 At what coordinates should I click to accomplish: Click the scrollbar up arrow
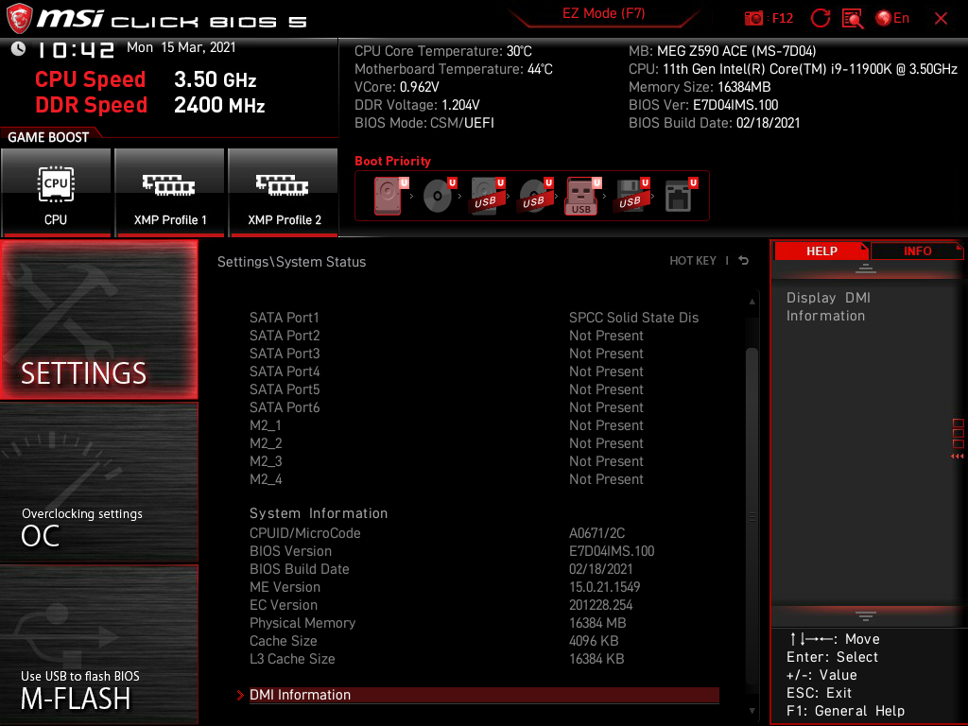752,302
